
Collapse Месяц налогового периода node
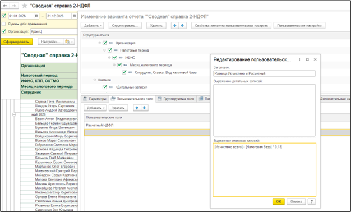[x=114, y=65]
